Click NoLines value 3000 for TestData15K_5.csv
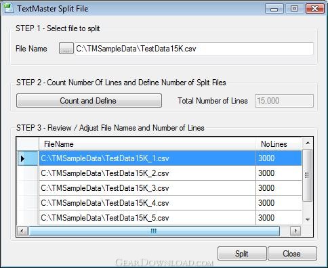 point(279,218)
